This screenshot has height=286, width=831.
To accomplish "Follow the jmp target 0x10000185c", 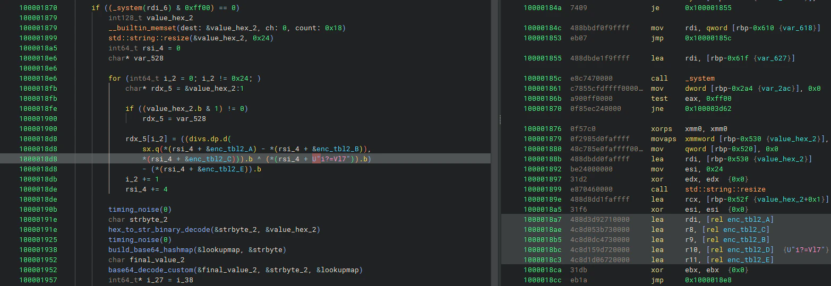I will pyautogui.click(x=708, y=38).
